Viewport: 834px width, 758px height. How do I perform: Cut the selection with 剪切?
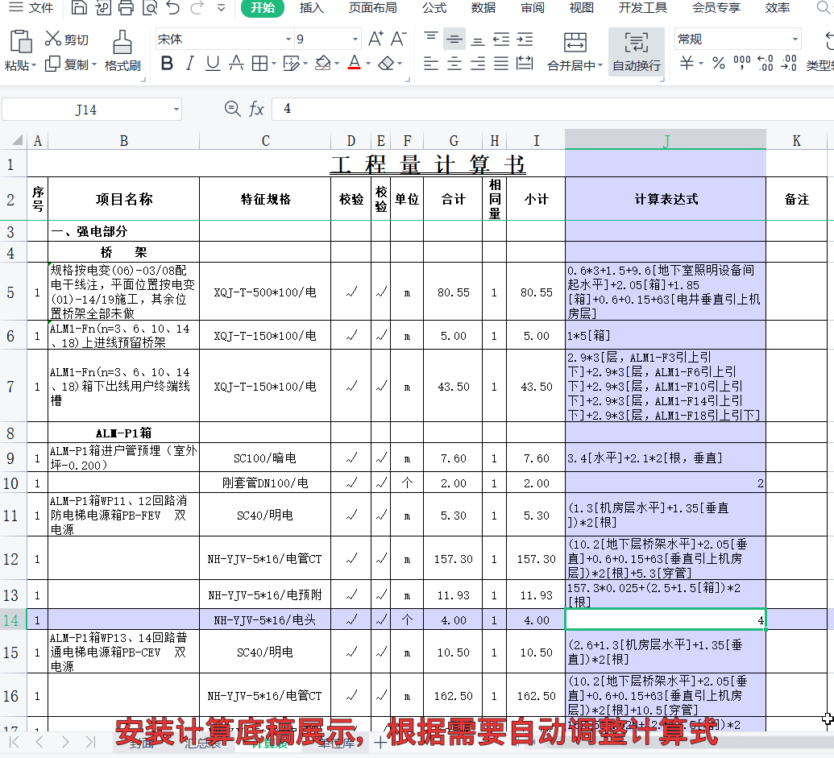67,39
